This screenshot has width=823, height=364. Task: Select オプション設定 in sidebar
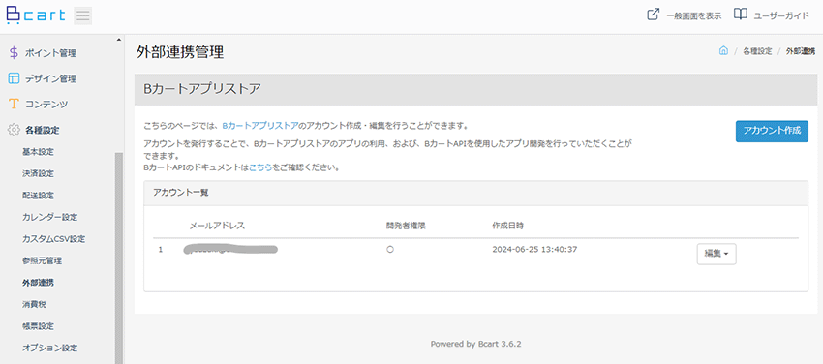point(49,348)
